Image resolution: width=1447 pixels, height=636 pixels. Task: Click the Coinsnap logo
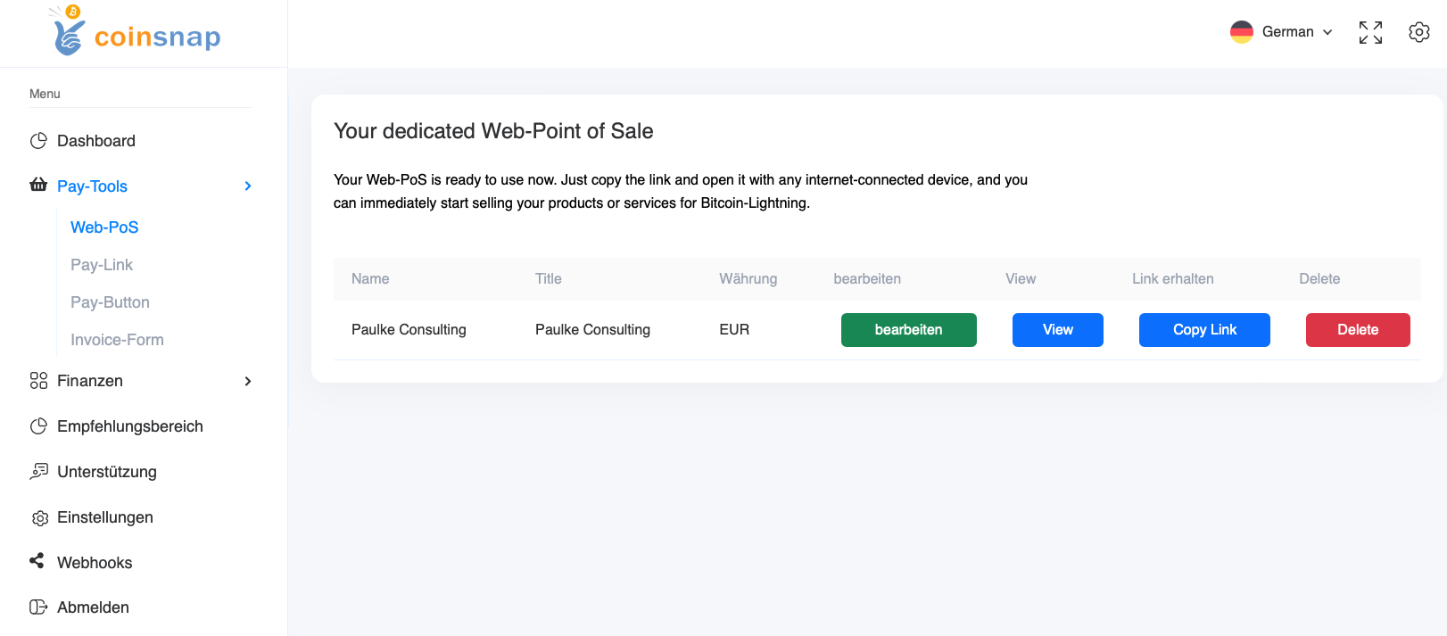point(137,33)
